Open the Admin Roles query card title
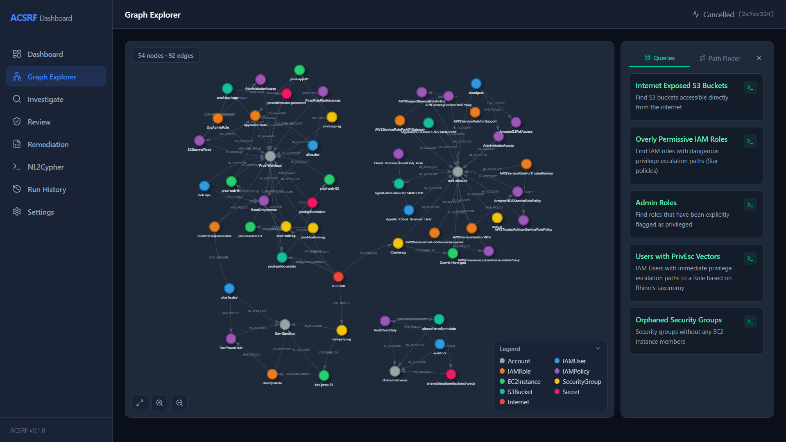Image resolution: width=786 pixels, height=442 pixels. (x=656, y=203)
